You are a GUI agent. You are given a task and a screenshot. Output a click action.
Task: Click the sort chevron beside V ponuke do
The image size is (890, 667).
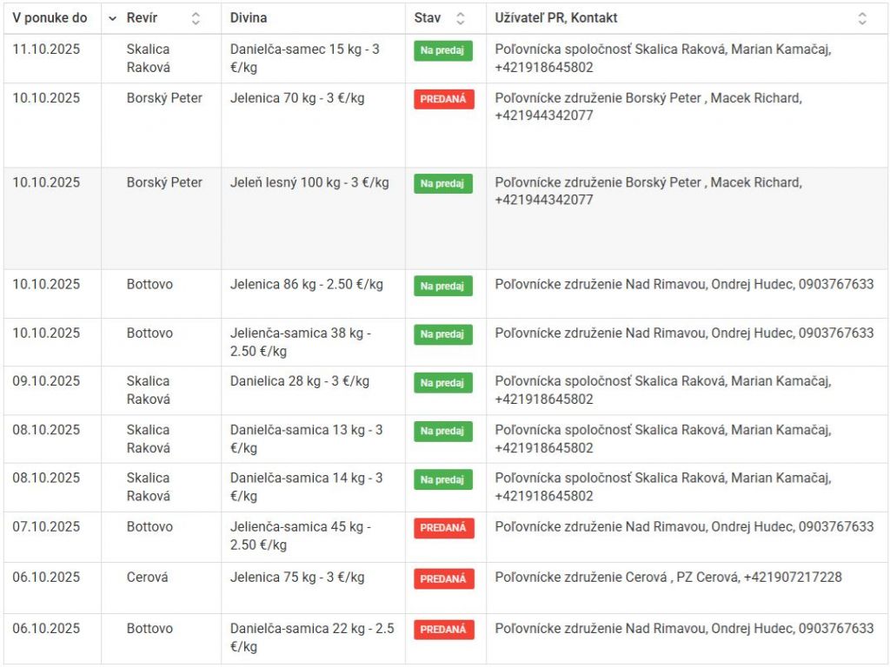pyautogui.click(x=112, y=18)
